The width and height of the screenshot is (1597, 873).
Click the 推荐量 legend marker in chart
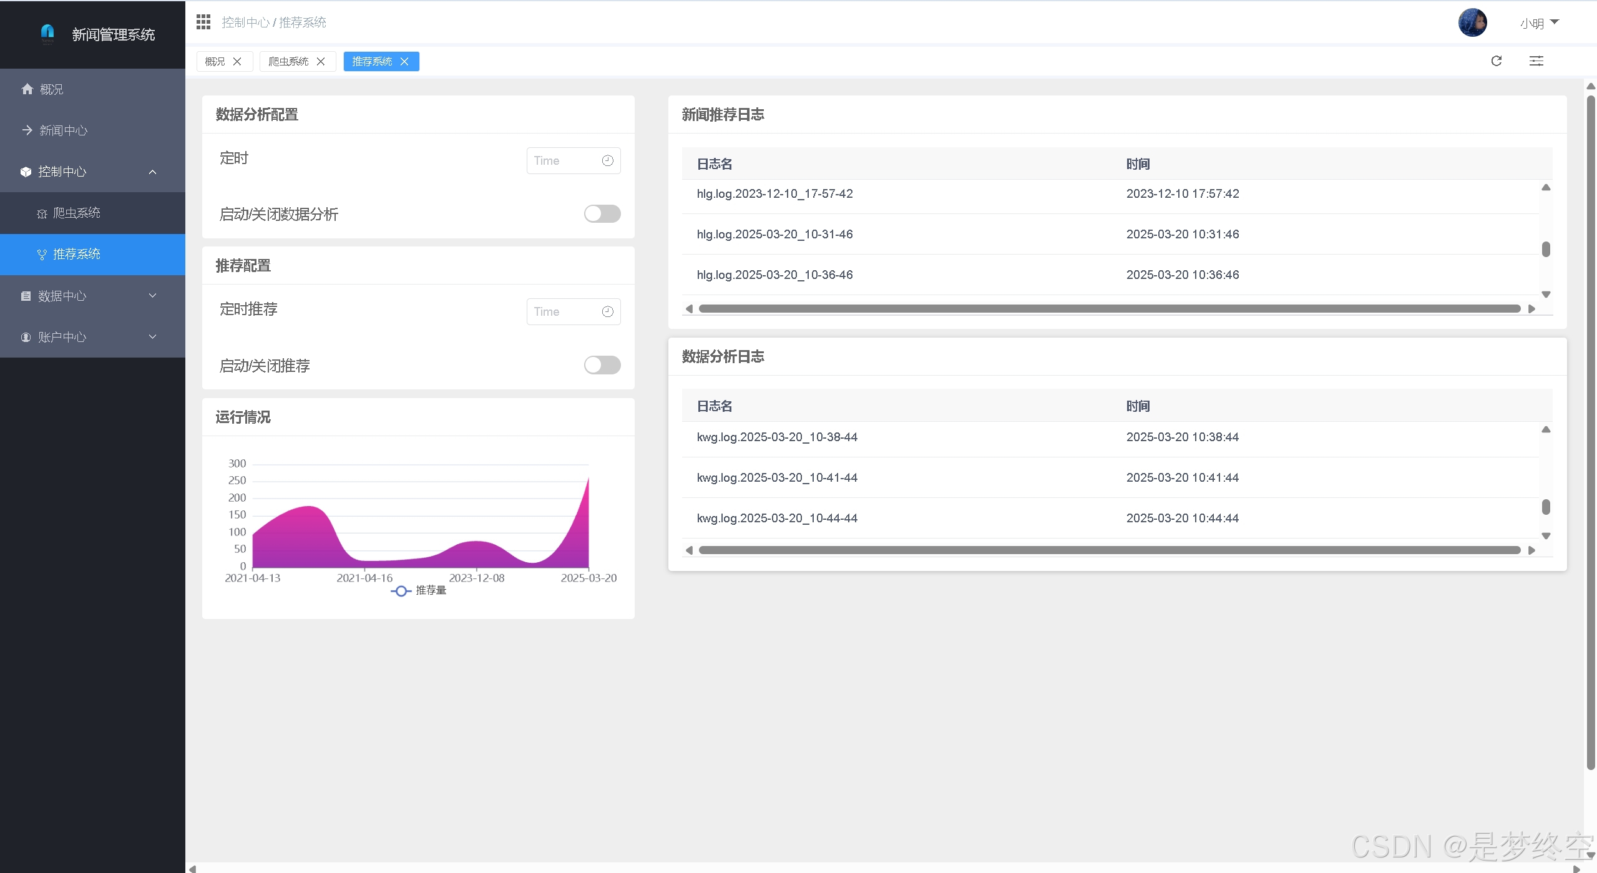point(401,591)
